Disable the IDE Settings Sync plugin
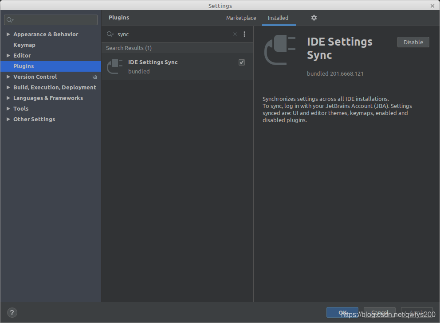The width and height of the screenshot is (440, 323). (413, 42)
